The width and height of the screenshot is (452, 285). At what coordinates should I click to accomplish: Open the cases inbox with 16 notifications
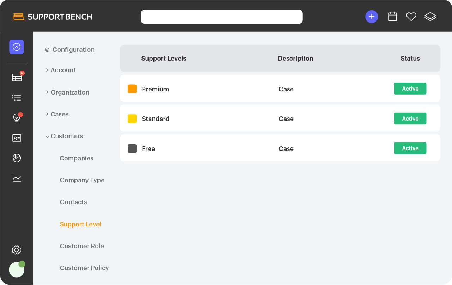17,77
